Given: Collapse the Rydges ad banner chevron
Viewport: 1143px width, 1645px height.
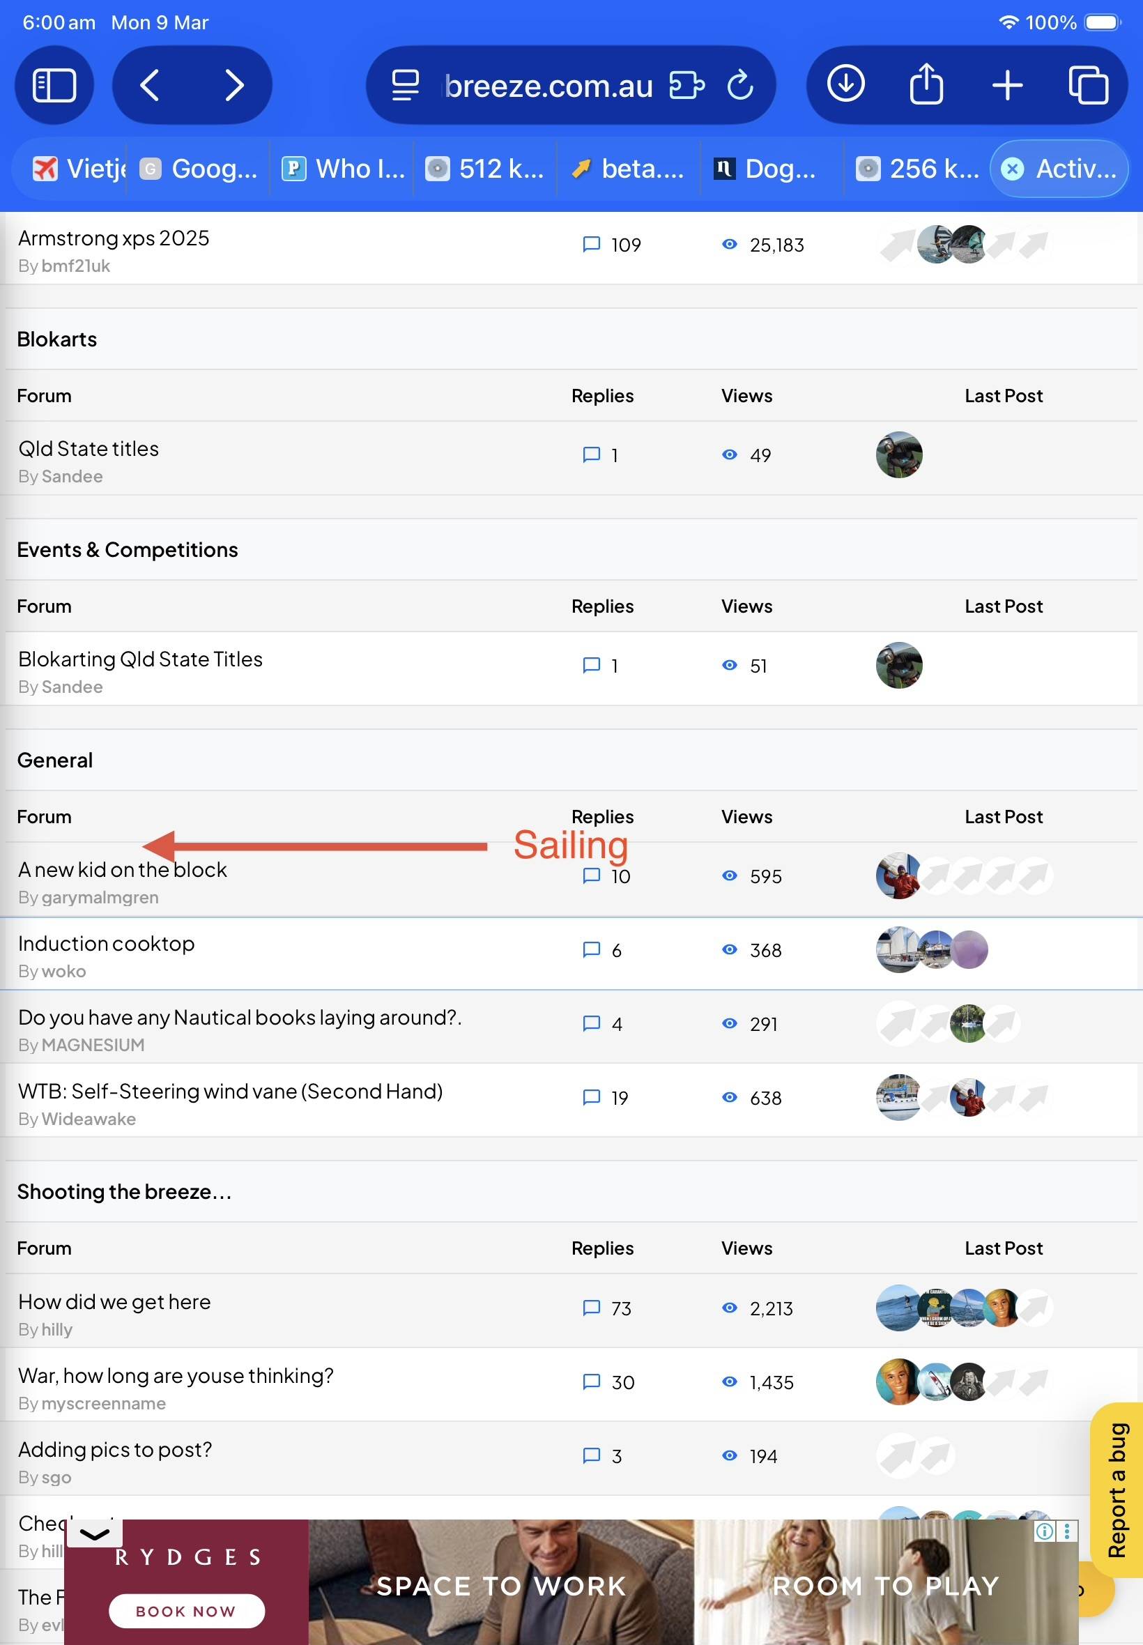Looking at the screenshot, I should point(95,1533).
